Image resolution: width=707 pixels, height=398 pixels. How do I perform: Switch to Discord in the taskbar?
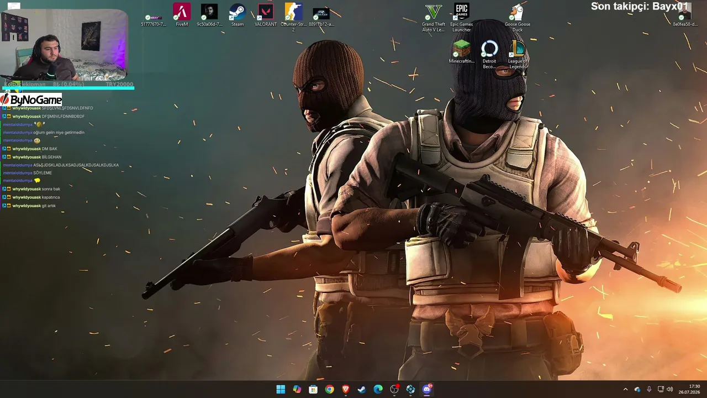pyautogui.click(x=427, y=389)
